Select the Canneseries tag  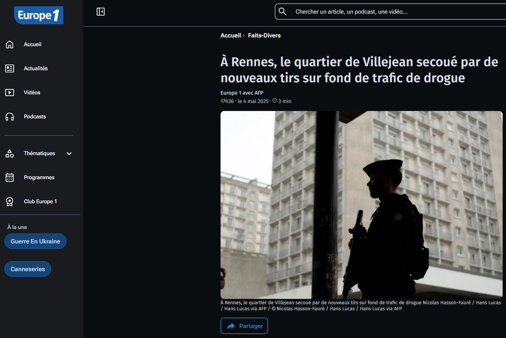point(28,269)
